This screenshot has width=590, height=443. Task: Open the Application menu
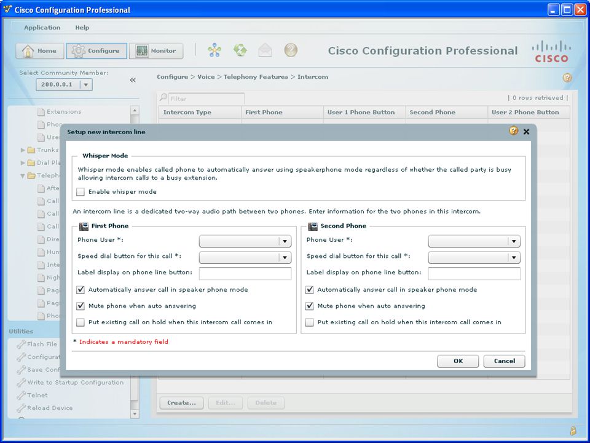[x=42, y=28]
